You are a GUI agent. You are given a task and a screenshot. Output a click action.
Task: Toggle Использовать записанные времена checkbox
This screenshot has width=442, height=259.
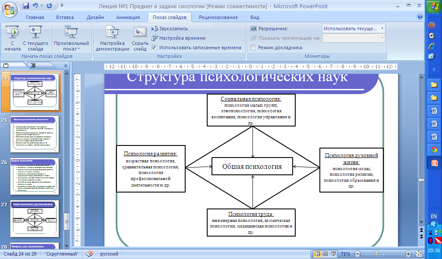pos(154,47)
